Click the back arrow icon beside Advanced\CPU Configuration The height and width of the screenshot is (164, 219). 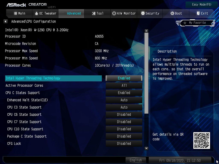click(x=5, y=22)
